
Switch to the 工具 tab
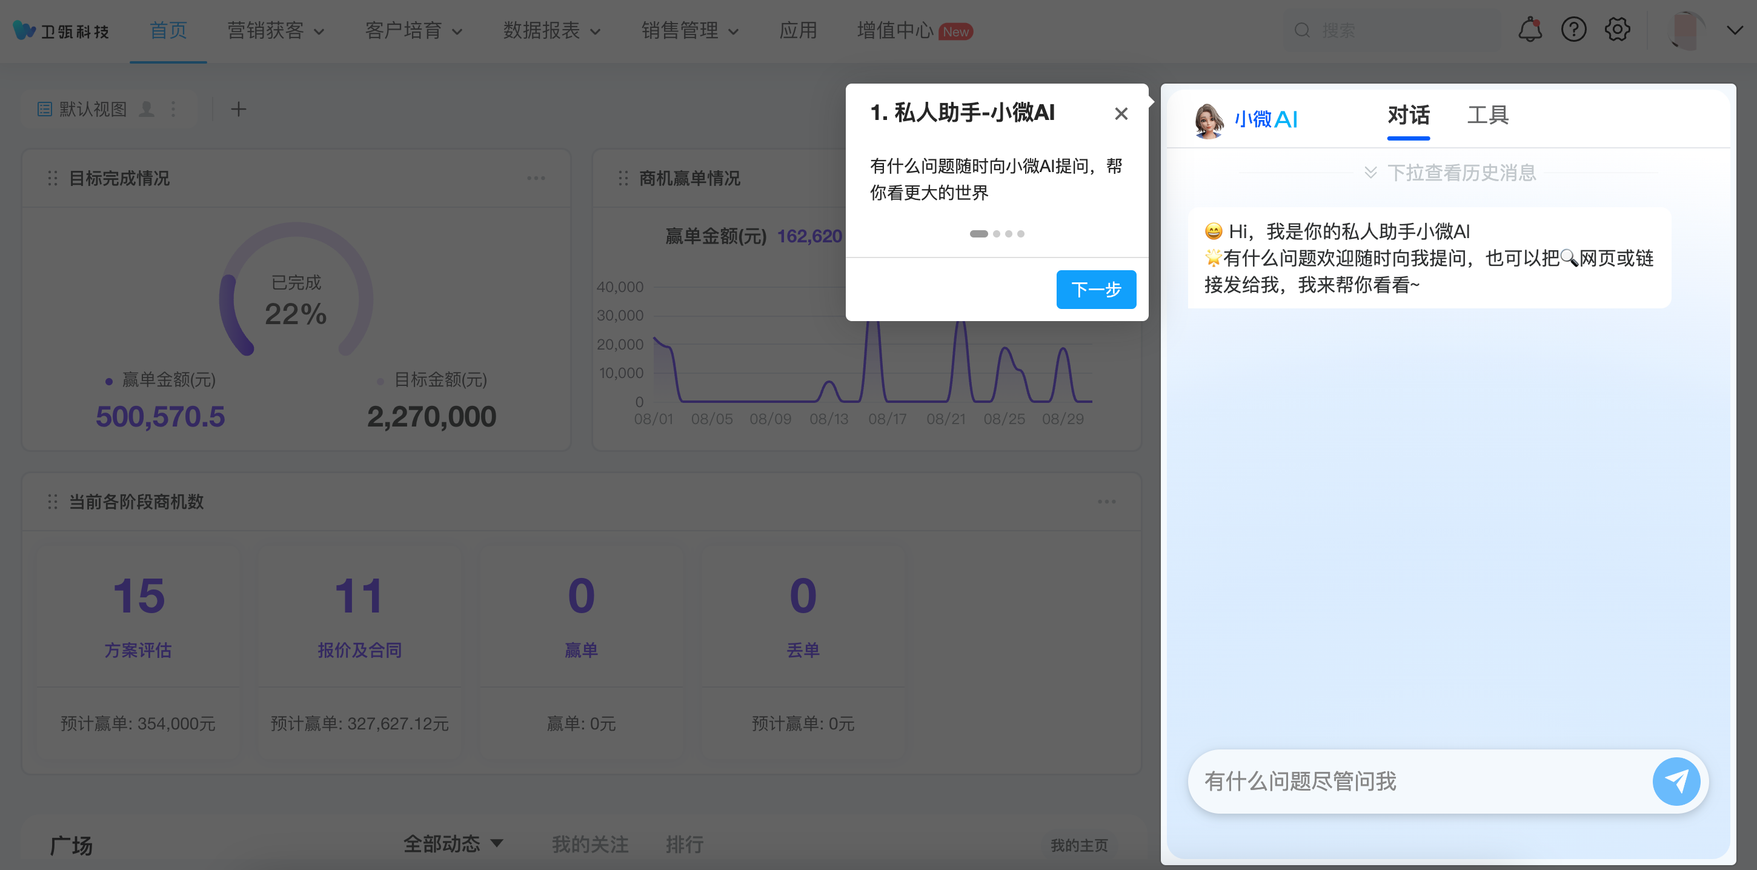pyautogui.click(x=1487, y=115)
